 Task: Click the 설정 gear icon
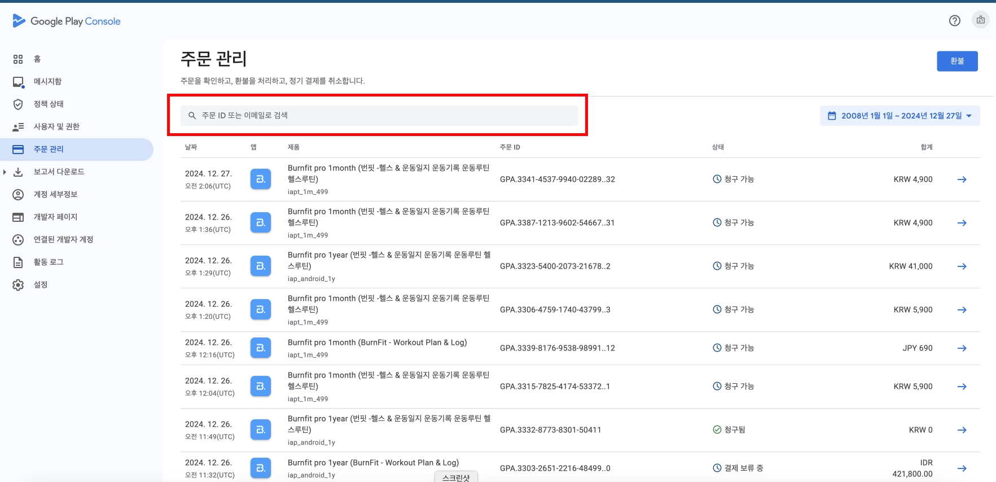tap(18, 285)
